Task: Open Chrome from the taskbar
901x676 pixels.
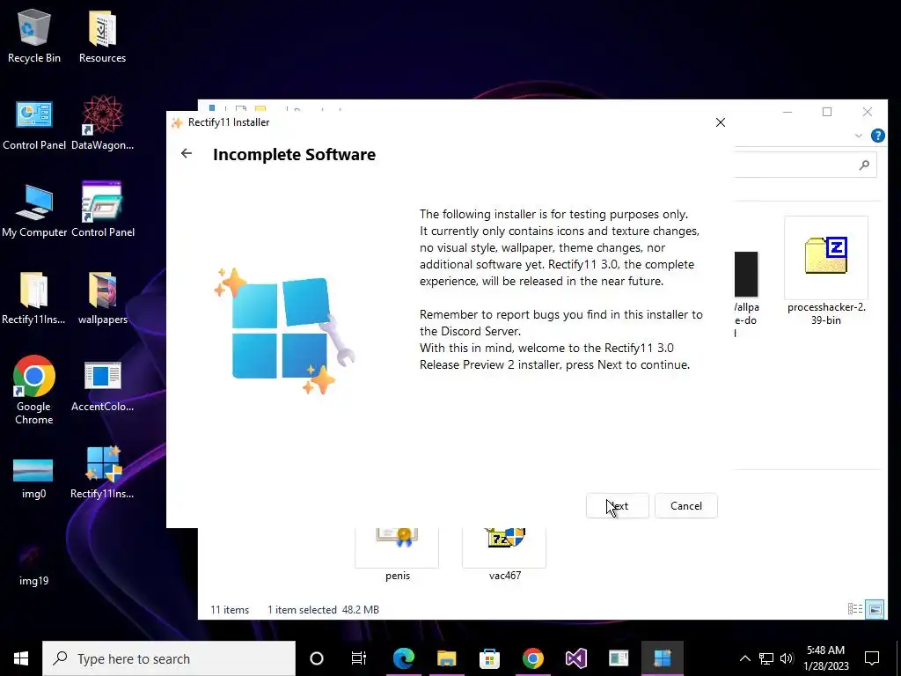Action: click(x=532, y=658)
